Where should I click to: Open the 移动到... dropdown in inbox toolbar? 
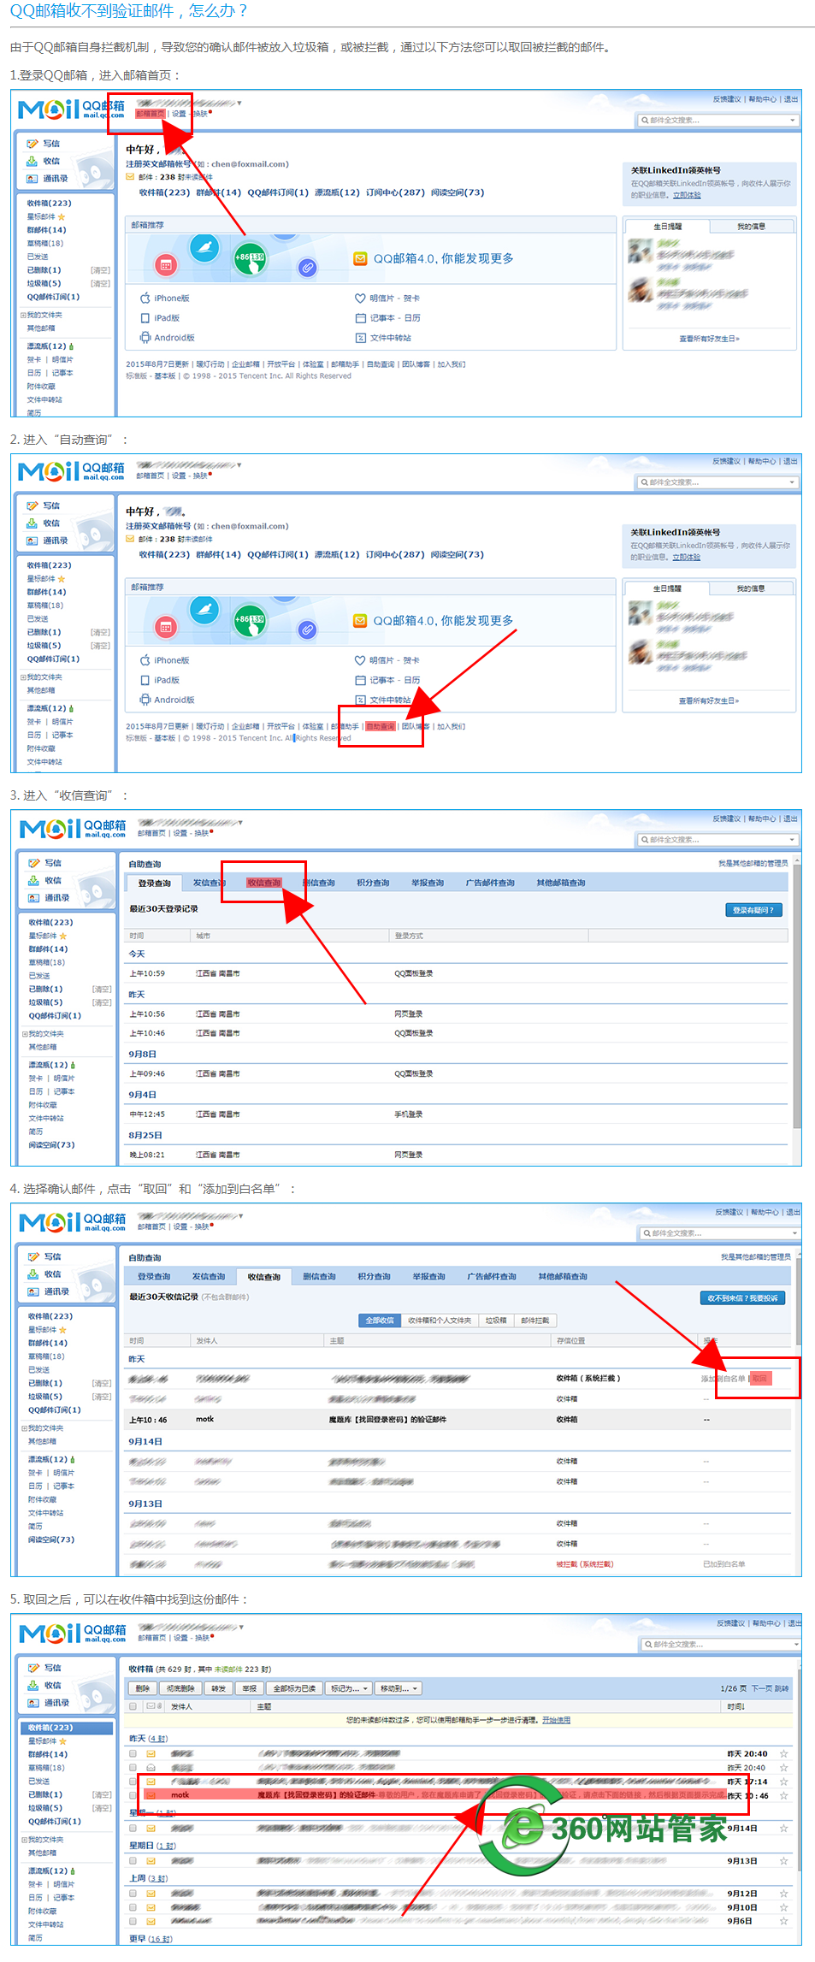(x=399, y=1688)
